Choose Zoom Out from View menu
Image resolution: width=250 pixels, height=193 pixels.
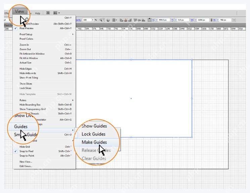44,49
